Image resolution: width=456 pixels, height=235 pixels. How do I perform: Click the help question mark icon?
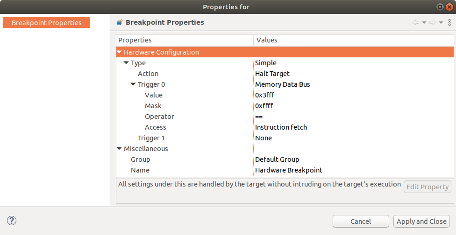tap(12, 221)
